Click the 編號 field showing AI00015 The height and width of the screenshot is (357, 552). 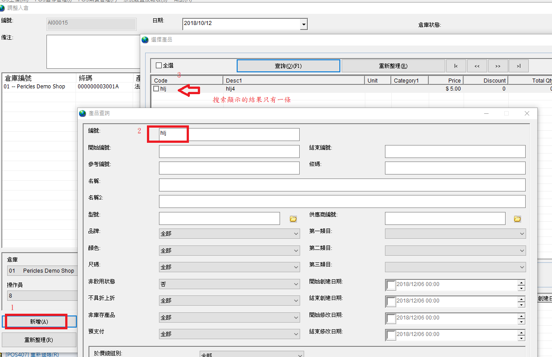(x=92, y=24)
